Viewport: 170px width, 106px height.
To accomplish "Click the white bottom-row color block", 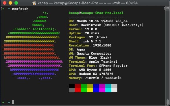I will click(x=114, y=90).
